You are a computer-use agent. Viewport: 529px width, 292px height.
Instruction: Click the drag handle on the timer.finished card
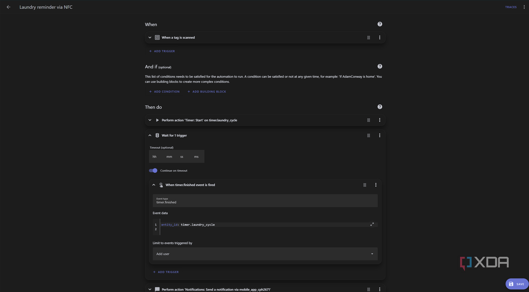pyautogui.click(x=365, y=185)
